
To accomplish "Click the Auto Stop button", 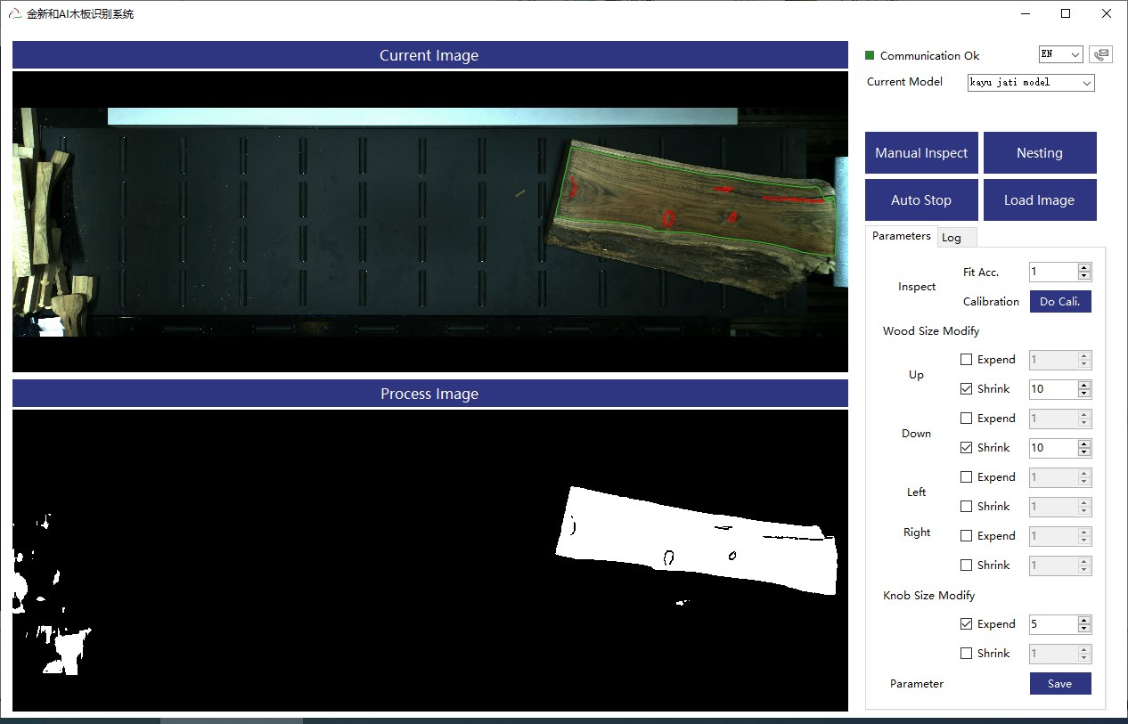I will (921, 200).
